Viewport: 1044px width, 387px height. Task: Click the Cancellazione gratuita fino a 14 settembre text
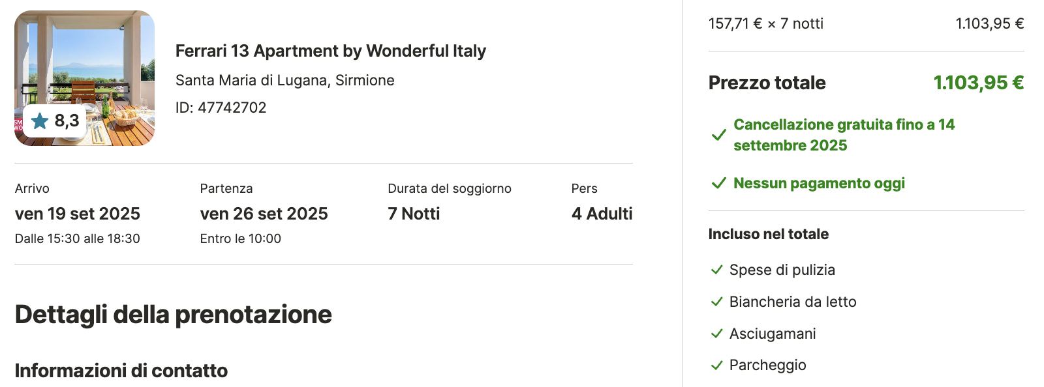coord(844,135)
